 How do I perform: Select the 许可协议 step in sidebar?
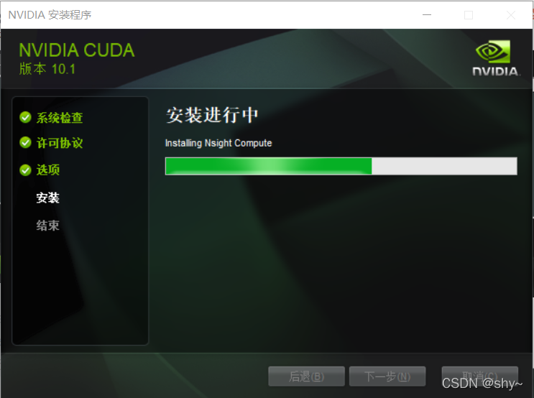pyautogui.click(x=60, y=143)
